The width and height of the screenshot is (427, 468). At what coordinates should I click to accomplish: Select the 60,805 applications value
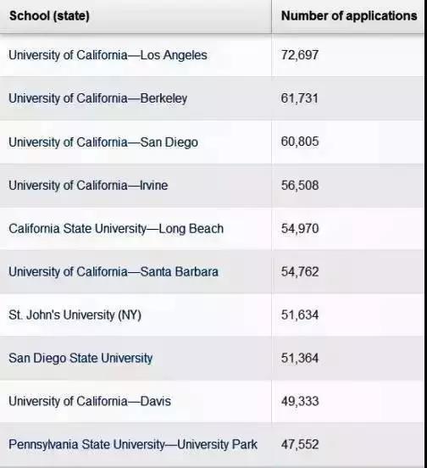tap(300, 142)
